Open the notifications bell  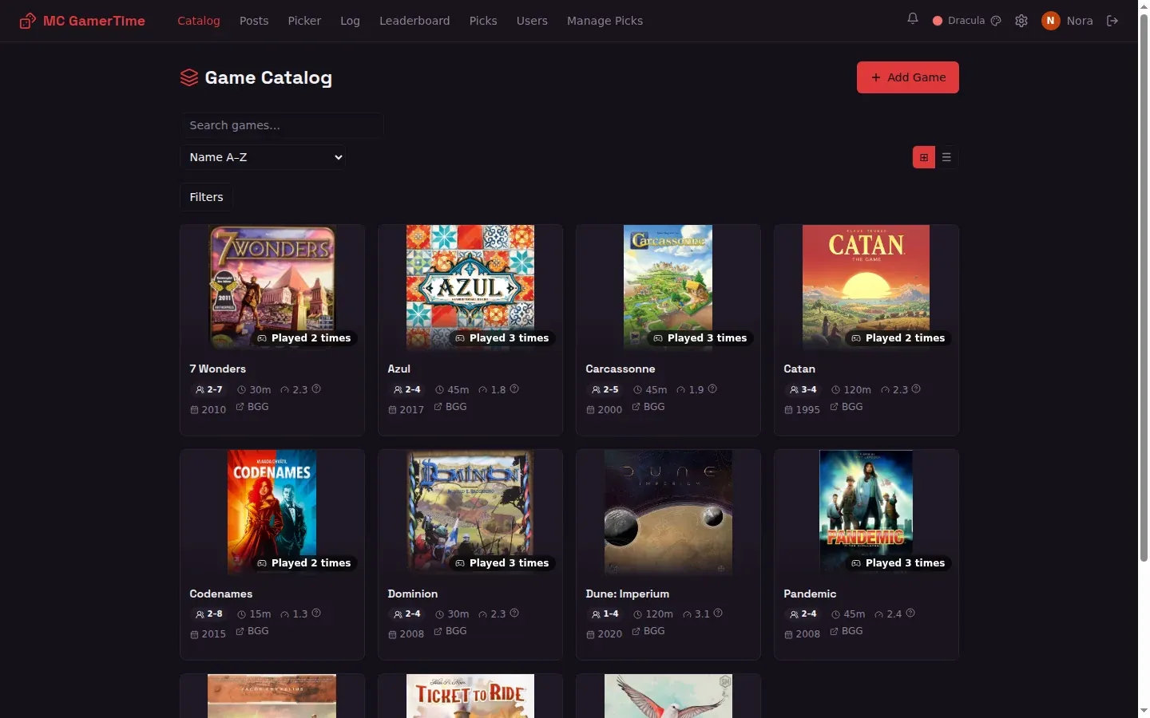click(913, 18)
